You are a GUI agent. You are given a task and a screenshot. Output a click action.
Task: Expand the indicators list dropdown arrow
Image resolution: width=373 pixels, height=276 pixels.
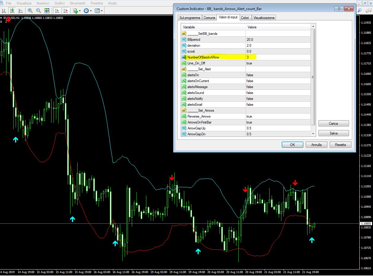(80, 11)
